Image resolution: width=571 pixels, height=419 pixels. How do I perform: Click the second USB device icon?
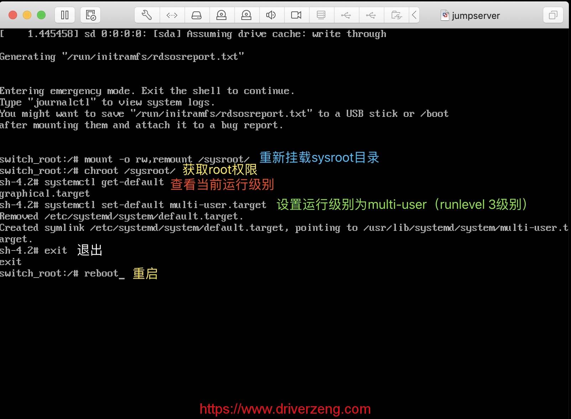point(371,15)
